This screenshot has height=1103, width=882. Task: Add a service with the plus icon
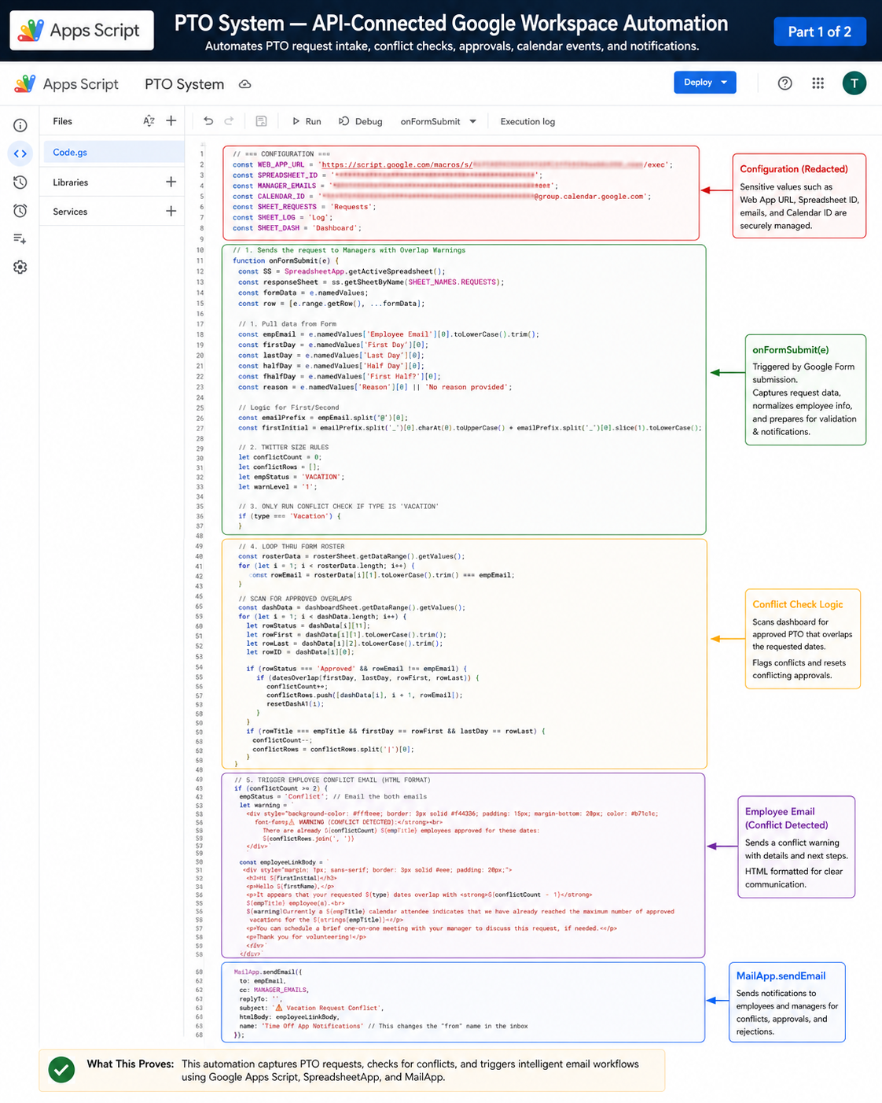(171, 211)
